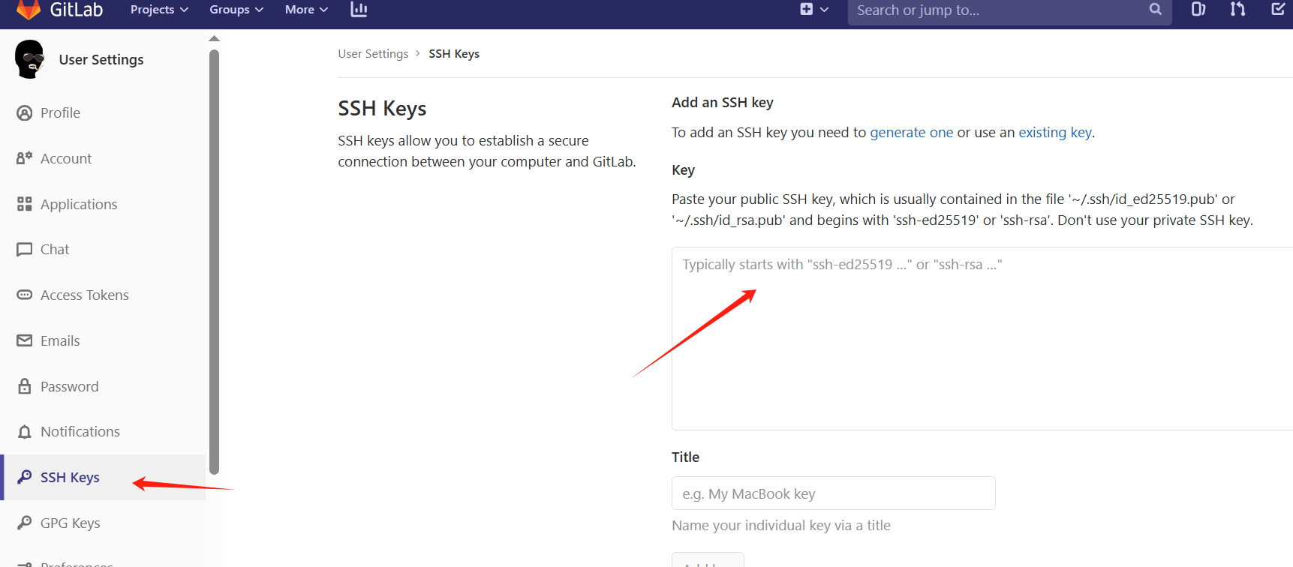This screenshot has height=567, width=1293.
Task: Click the user avatar in sidebar
Action: click(30, 59)
